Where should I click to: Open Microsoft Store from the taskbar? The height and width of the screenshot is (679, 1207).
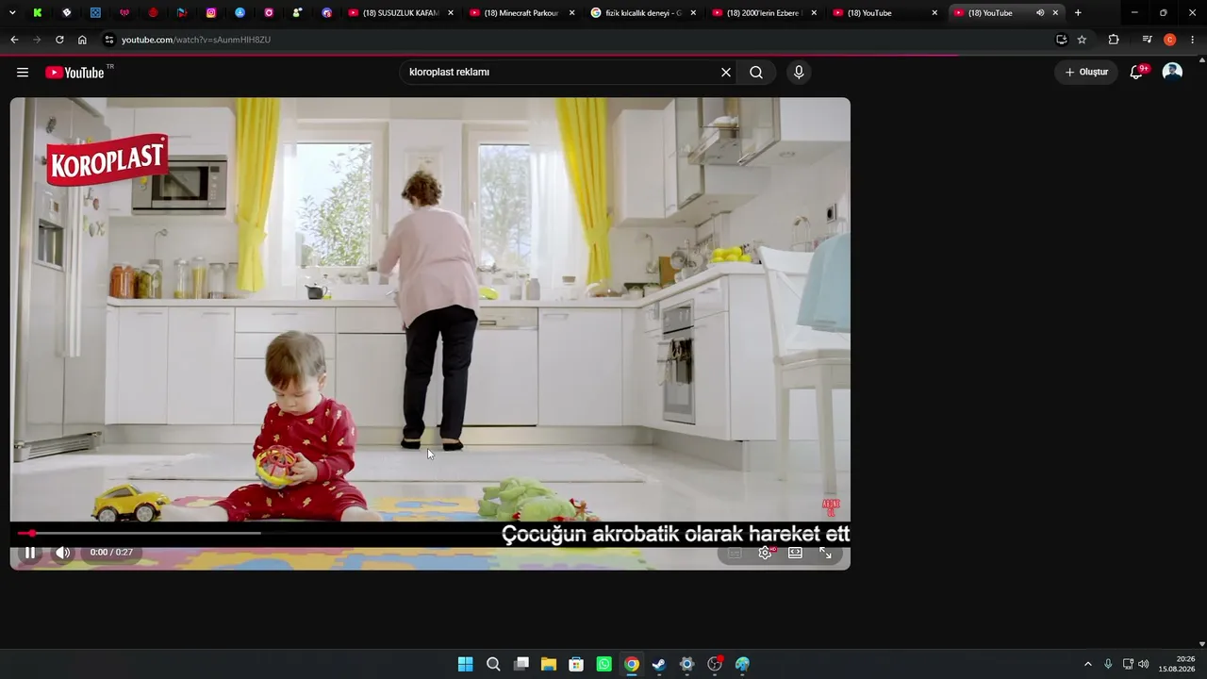click(x=576, y=664)
